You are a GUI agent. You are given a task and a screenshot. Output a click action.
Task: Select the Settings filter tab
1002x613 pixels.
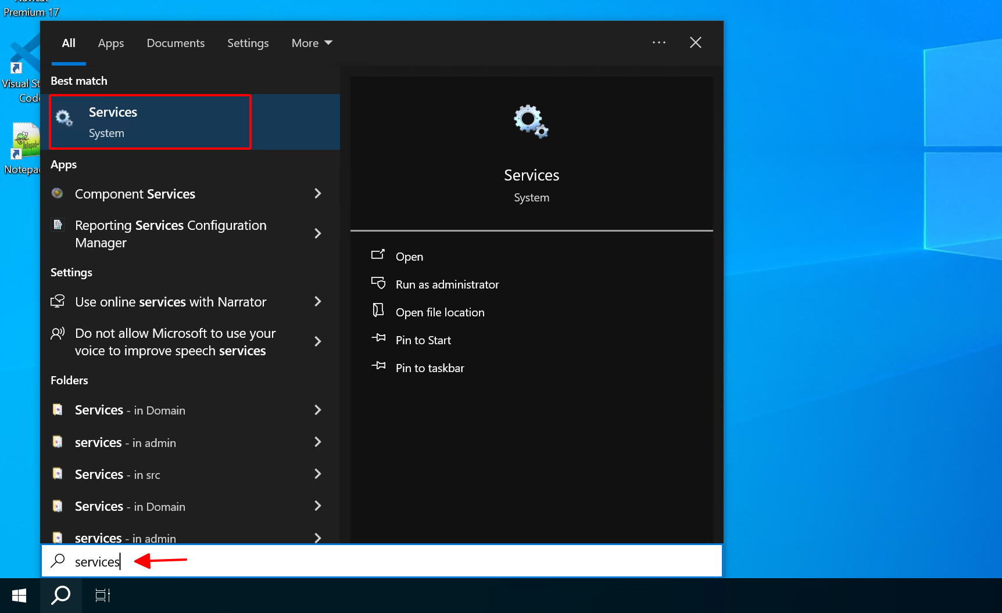(248, 43)
